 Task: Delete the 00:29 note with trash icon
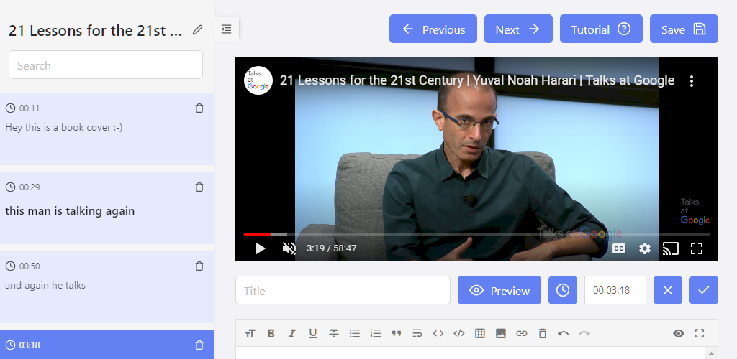199,187
